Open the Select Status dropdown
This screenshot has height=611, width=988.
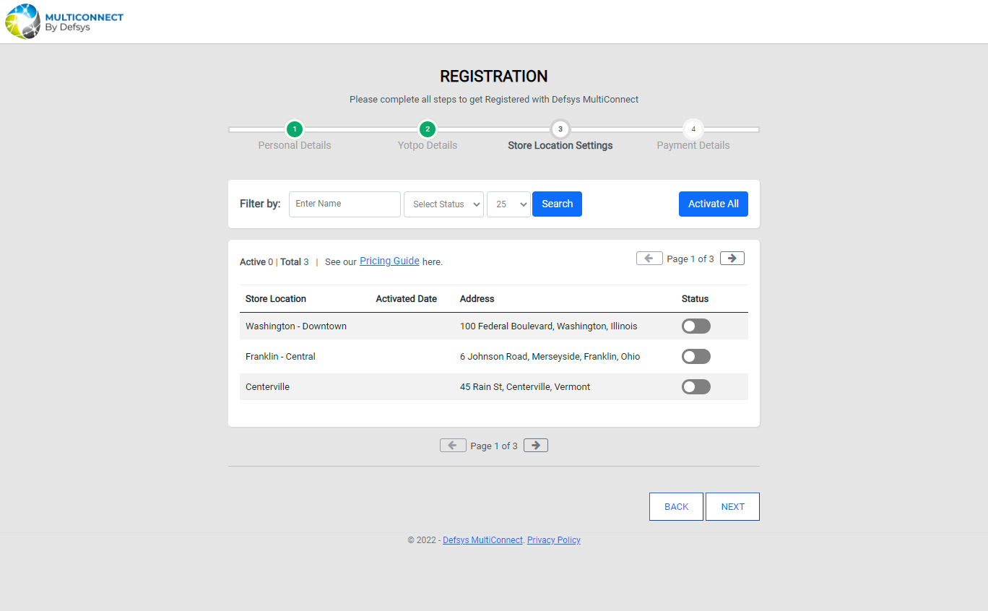point(443,204)
